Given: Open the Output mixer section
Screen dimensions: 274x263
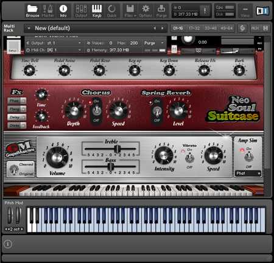Looking at the screenshot, I should click(x=81, y=11).
